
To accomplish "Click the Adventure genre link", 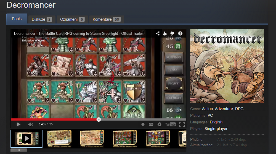I will coord(224,109).
